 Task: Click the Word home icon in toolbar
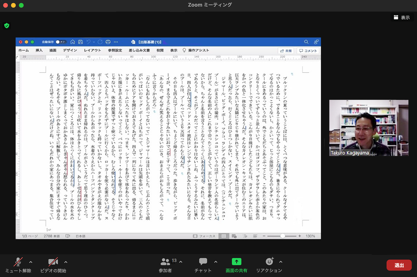click(x=73, y=42)
